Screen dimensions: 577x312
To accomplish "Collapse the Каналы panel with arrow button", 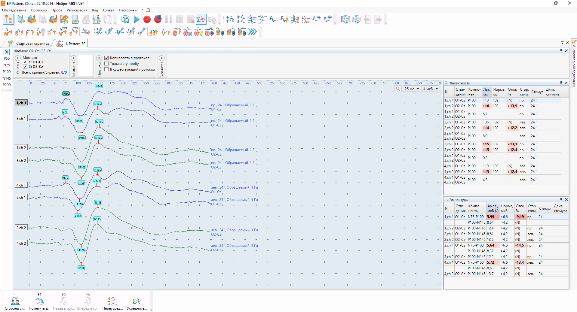I will 18,58.
